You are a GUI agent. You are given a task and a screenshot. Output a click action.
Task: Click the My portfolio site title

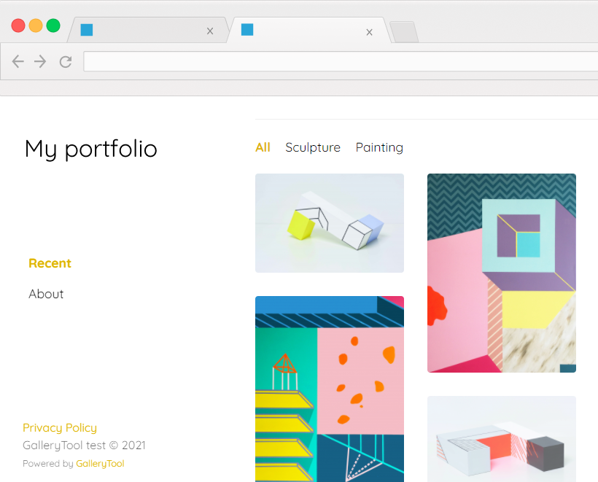click(90, 149)
